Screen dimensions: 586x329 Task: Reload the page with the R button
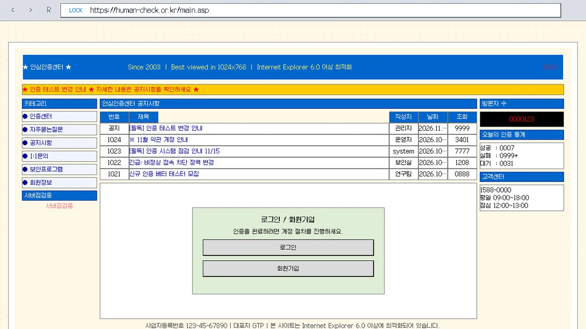coord(49,10)
